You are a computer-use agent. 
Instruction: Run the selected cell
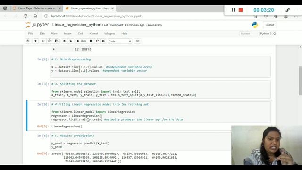(82, 41)
